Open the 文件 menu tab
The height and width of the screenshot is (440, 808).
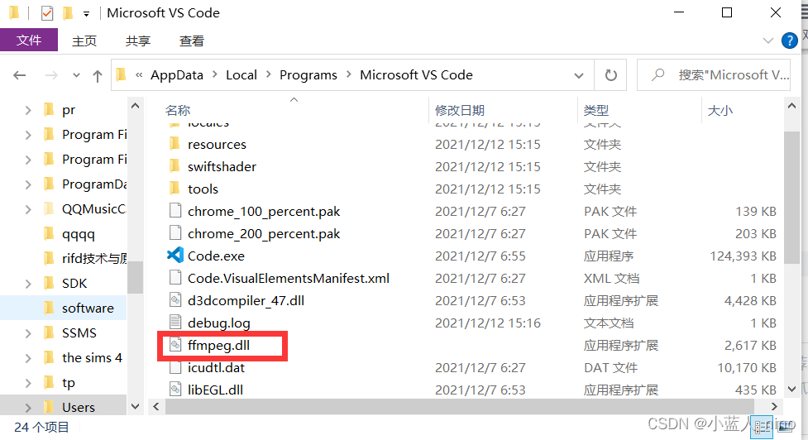[29, 41]
